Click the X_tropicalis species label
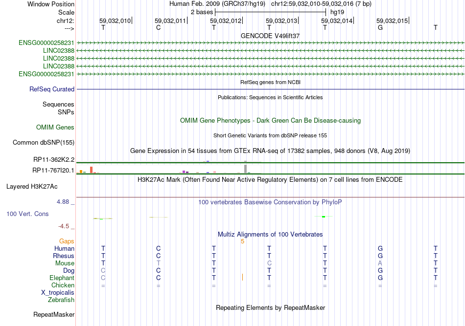Screen dimensions: 465x326 click(58, 293)
